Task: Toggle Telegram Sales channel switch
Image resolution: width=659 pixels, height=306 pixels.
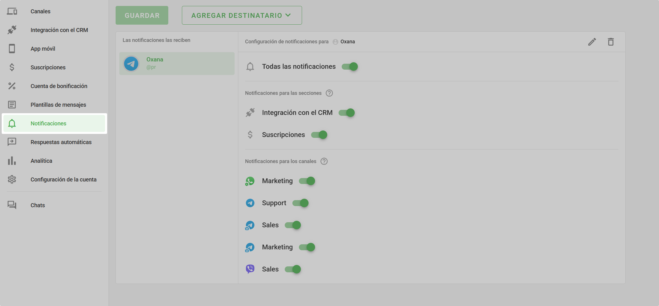Action: [x=293, y=225]
